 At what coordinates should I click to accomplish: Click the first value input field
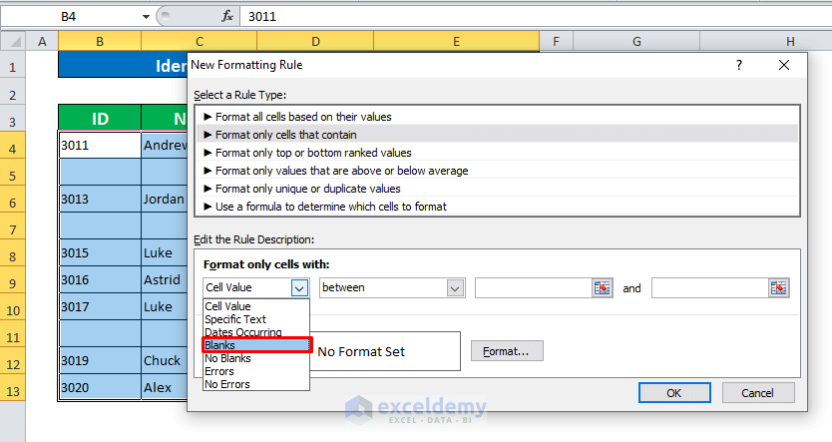pos(533,287)
